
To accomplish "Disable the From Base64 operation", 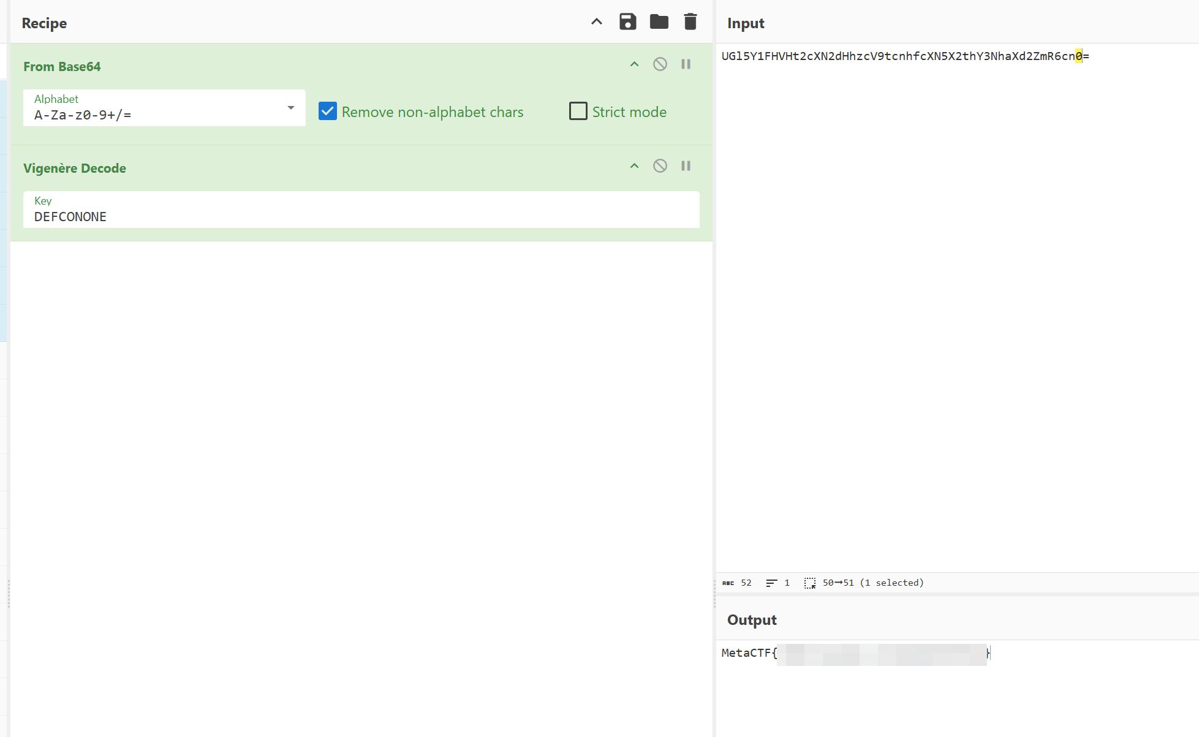I will (660, 64).
